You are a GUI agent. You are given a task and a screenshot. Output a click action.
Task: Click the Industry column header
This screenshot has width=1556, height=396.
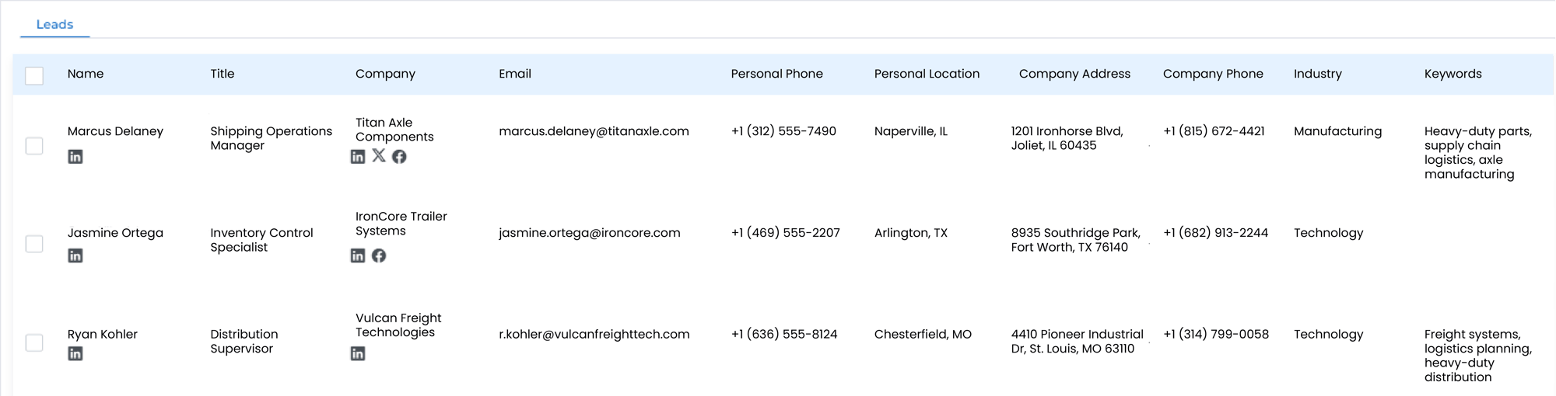pyautogui.click(x=1317, y=74)
